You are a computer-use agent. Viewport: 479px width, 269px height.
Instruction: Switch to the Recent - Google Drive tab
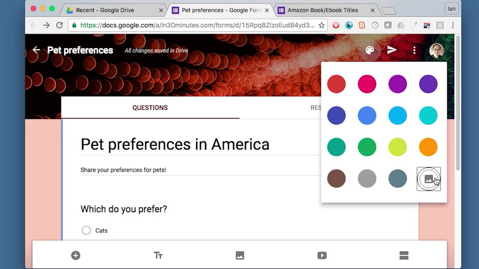[x=105, y=10]
